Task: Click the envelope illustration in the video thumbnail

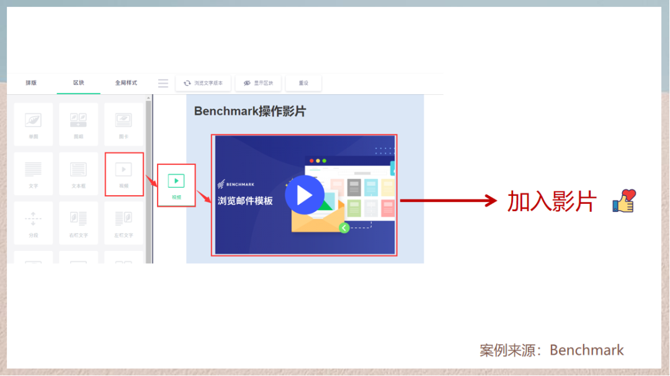Action: click(x=318, y=216)
